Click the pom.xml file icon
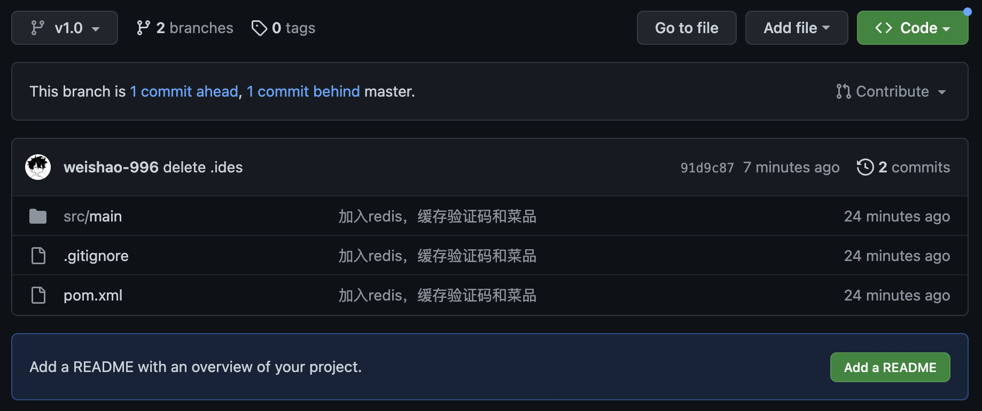 [38, 295]
